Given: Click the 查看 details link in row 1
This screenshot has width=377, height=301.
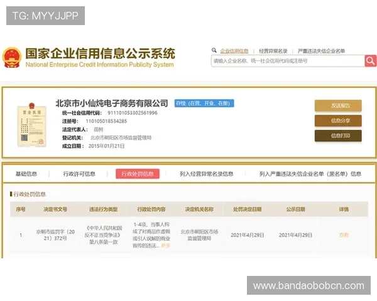Looking at the screenshot, I should 344,235.
